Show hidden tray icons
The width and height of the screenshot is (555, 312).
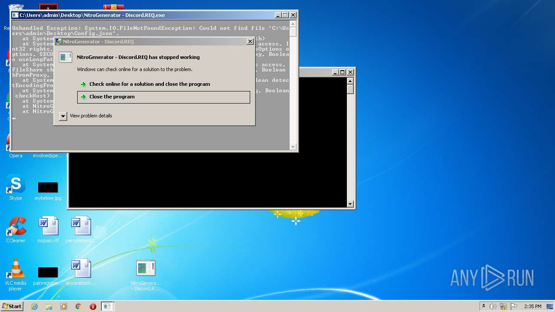(x=484, y=306)
